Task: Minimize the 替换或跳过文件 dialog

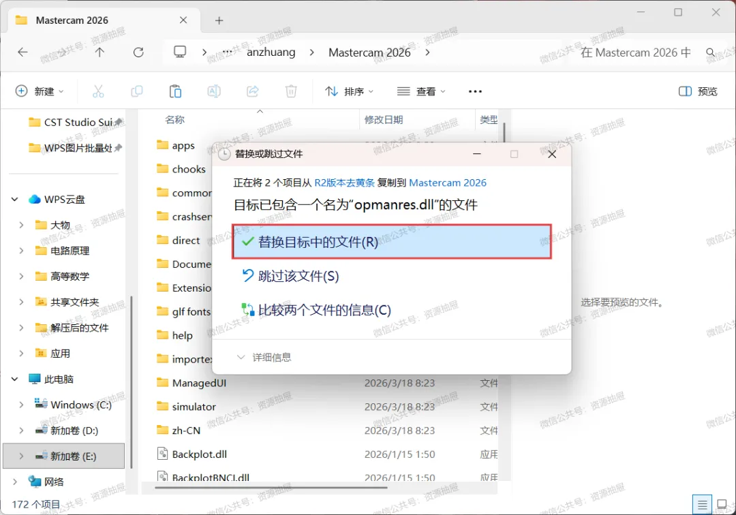Action: 477,154
